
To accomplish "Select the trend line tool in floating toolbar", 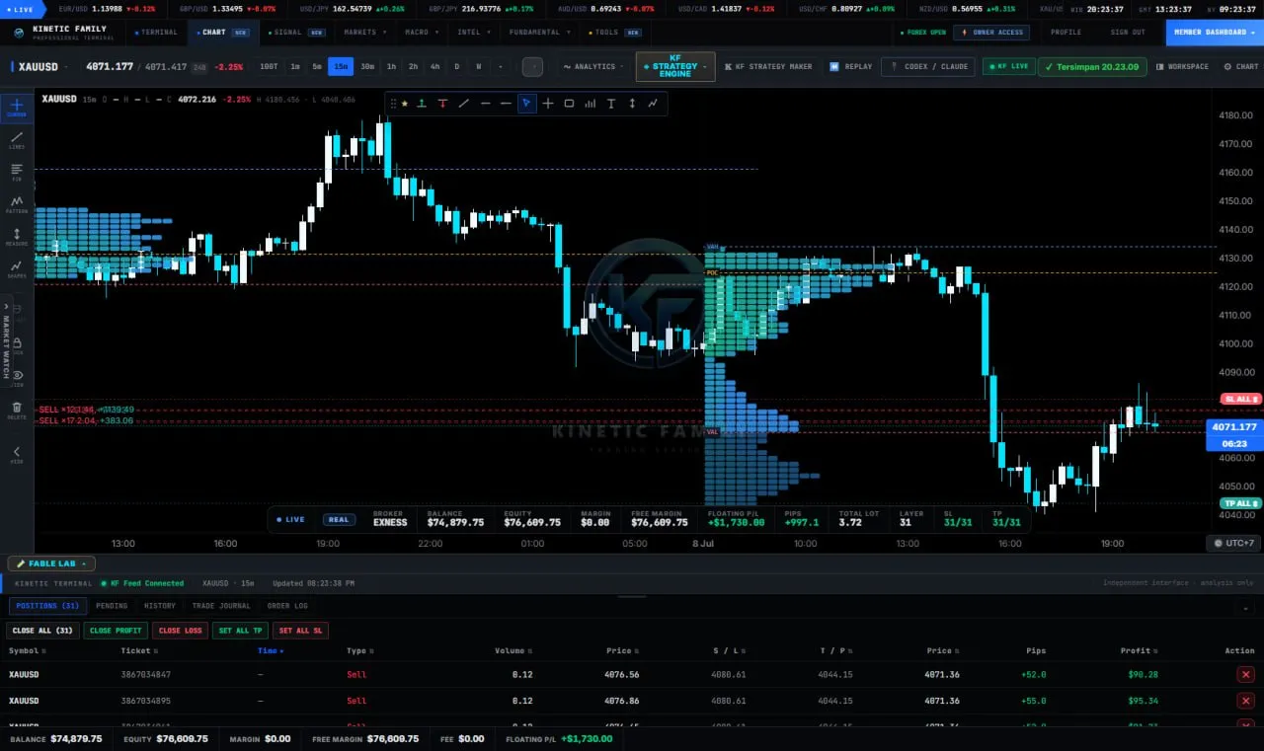I will click(463, 104).
